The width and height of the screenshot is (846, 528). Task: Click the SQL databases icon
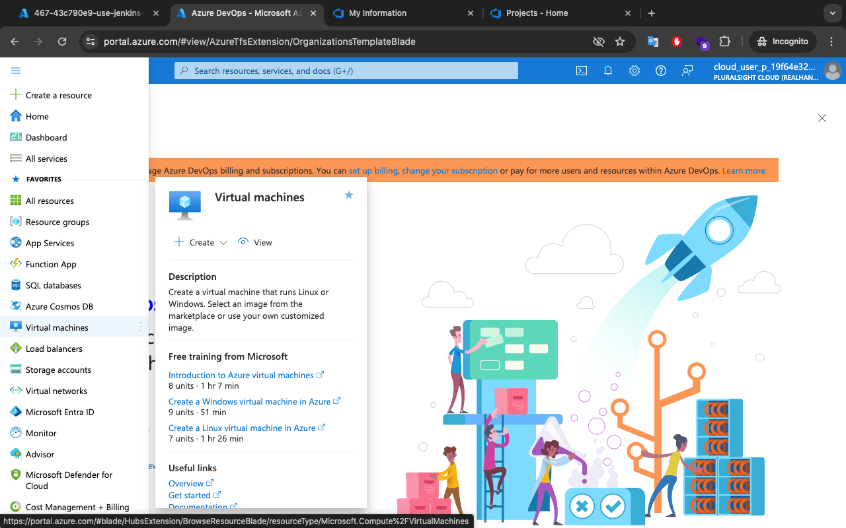(16, 285)
